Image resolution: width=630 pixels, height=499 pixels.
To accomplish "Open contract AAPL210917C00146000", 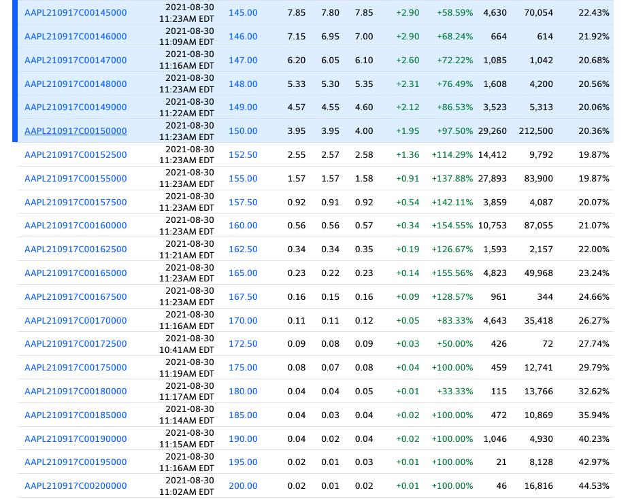I will [76, 37].
